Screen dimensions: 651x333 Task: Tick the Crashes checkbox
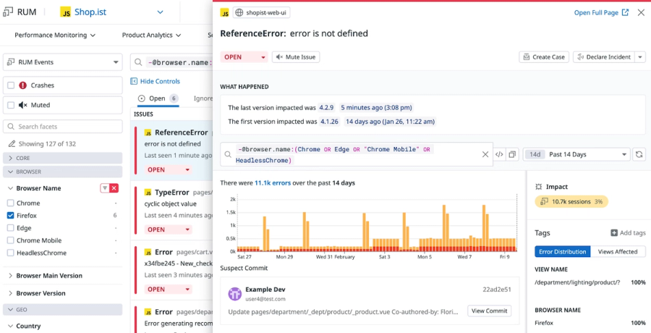click(x=11, y=85)
